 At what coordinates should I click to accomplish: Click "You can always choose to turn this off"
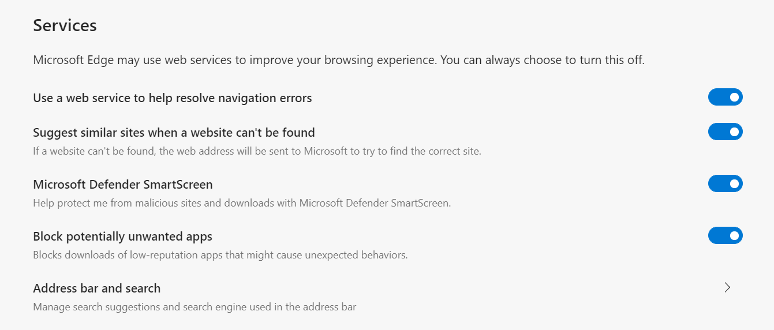point(543,60)
